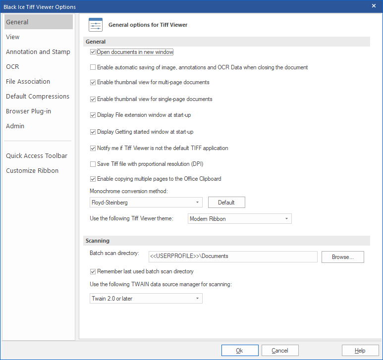This screenshot has height=360, width=383.
Task: Click the General options sliders icon
Action: click(96, 25)
